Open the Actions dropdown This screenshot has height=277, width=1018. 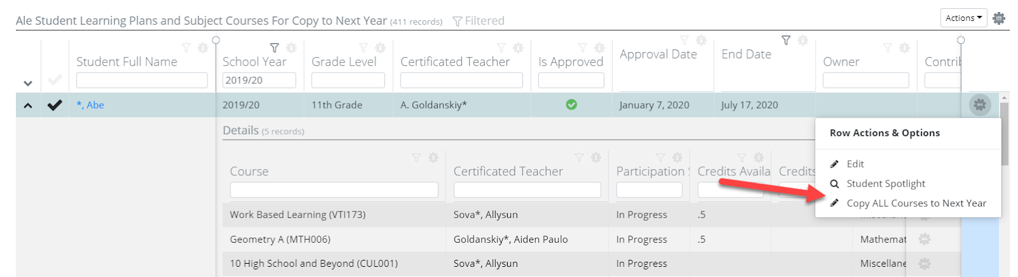point(963,18)
